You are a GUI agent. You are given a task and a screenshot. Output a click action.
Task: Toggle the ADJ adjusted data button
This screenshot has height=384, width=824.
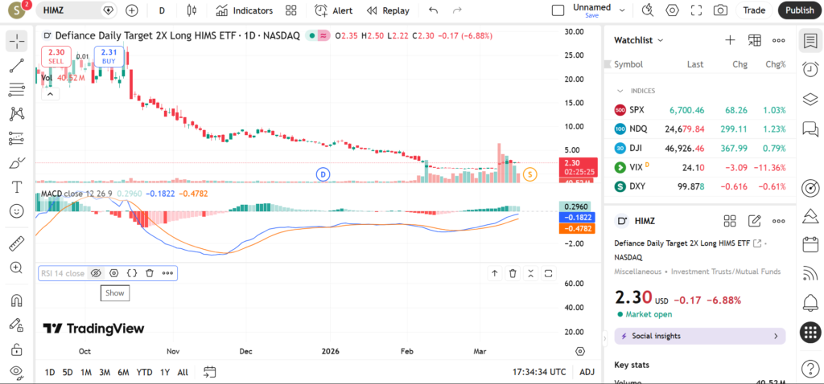(587, 372)
